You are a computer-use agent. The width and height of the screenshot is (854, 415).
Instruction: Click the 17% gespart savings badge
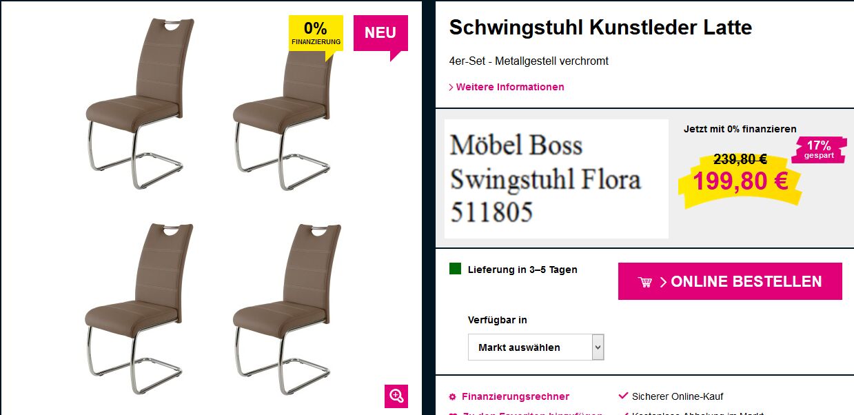point(819,150)
